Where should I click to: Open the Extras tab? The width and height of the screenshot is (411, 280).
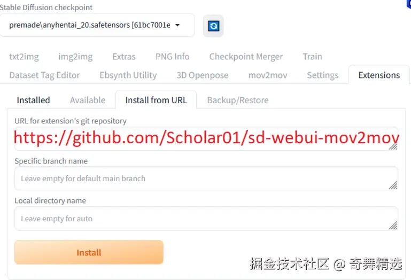pyautogui.click(x=124, y=57)
